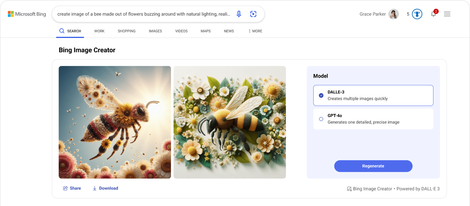
Task: Select the GPT-4o model radio button
Action: (321, 119)
